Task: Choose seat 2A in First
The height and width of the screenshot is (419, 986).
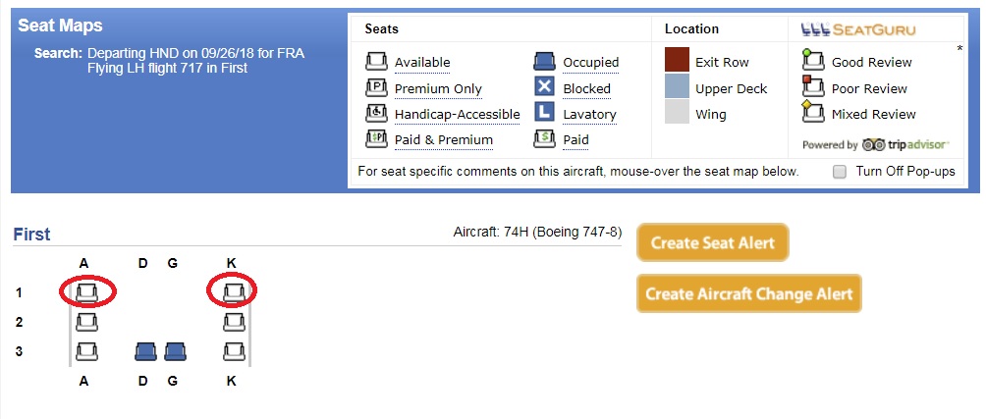Action: 86,322
